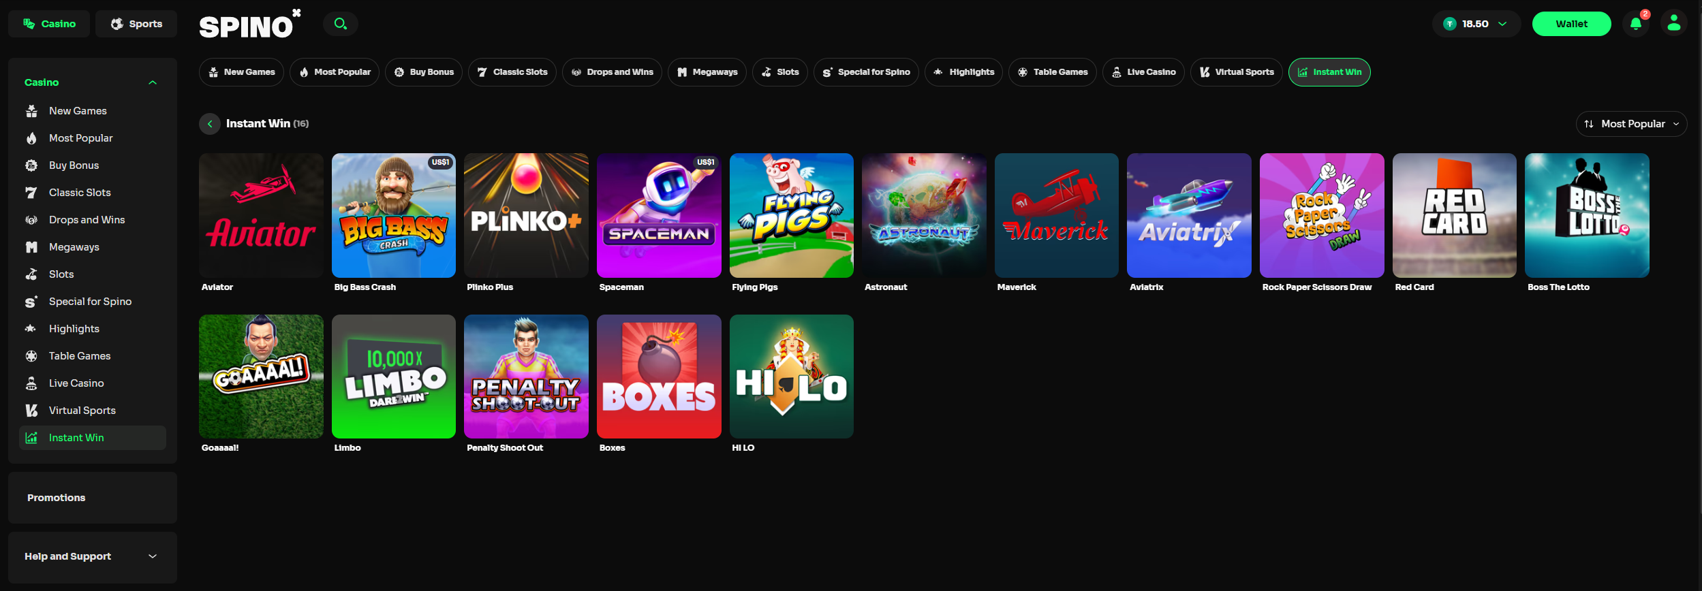Launch the Maverick game thumbnail
The image size is (1702, 591).
1057,215
